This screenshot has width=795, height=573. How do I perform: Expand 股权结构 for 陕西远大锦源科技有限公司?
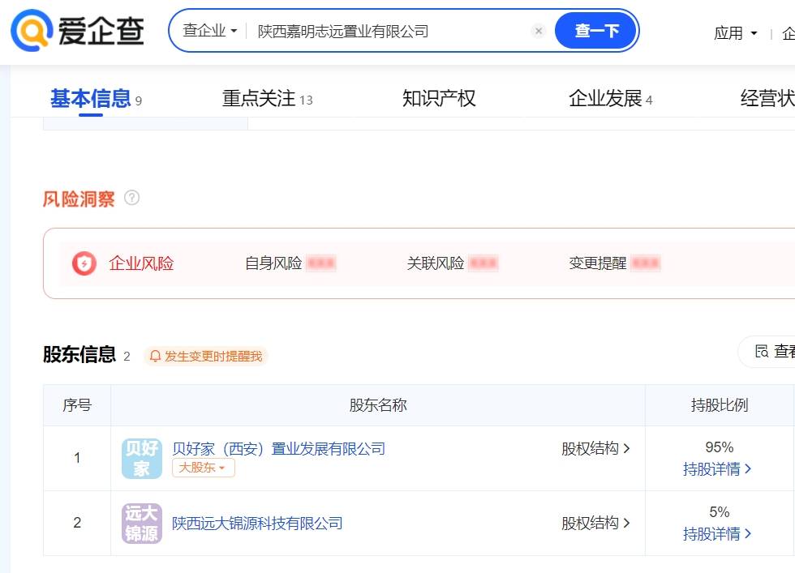pos(595,523)
